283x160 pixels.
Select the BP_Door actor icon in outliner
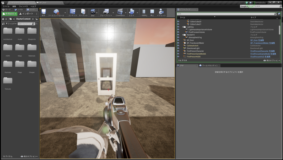click(185, 40)
